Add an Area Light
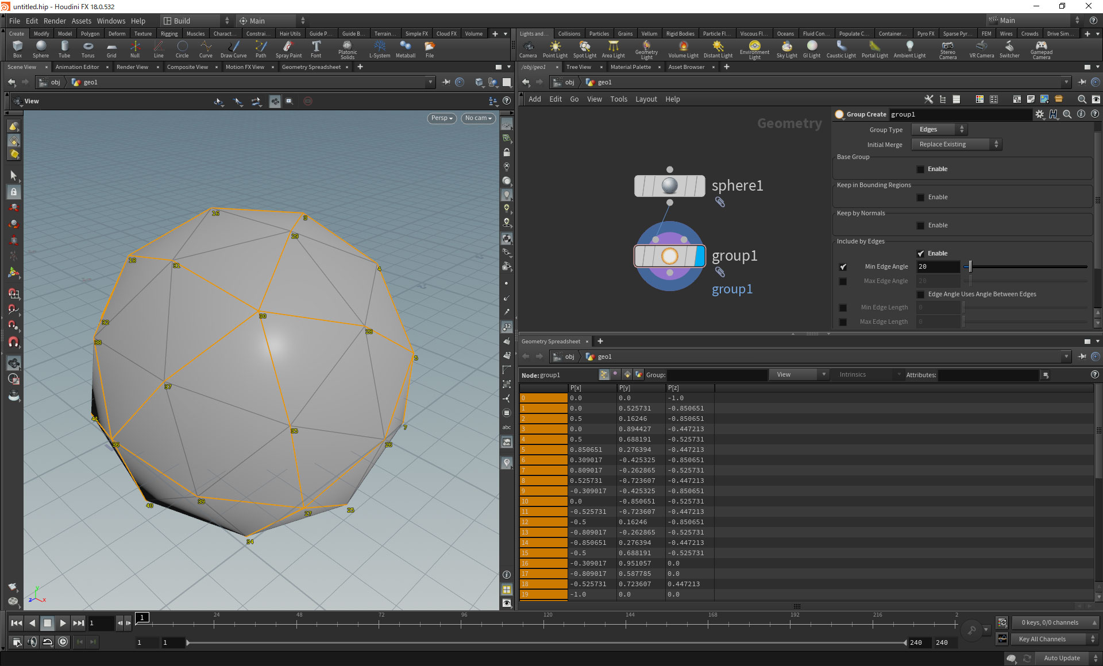1103x666 pixels. coord(613,49)
